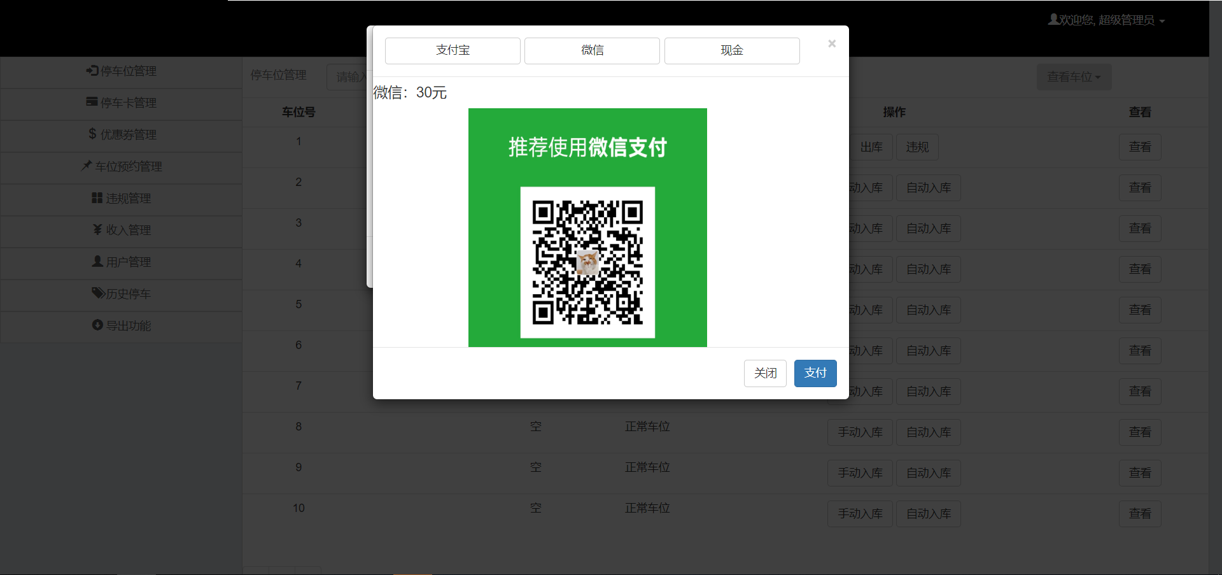The width and height of the screenshot is (1222, 575).
Task: Choose the 现金 payment tab
Action: coord(732,51)
